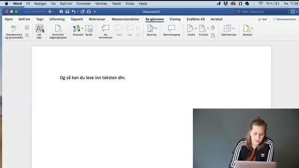Click headphones icon in menu bar
This screenshot has width=299, height=168.
(x=240, y=3)
